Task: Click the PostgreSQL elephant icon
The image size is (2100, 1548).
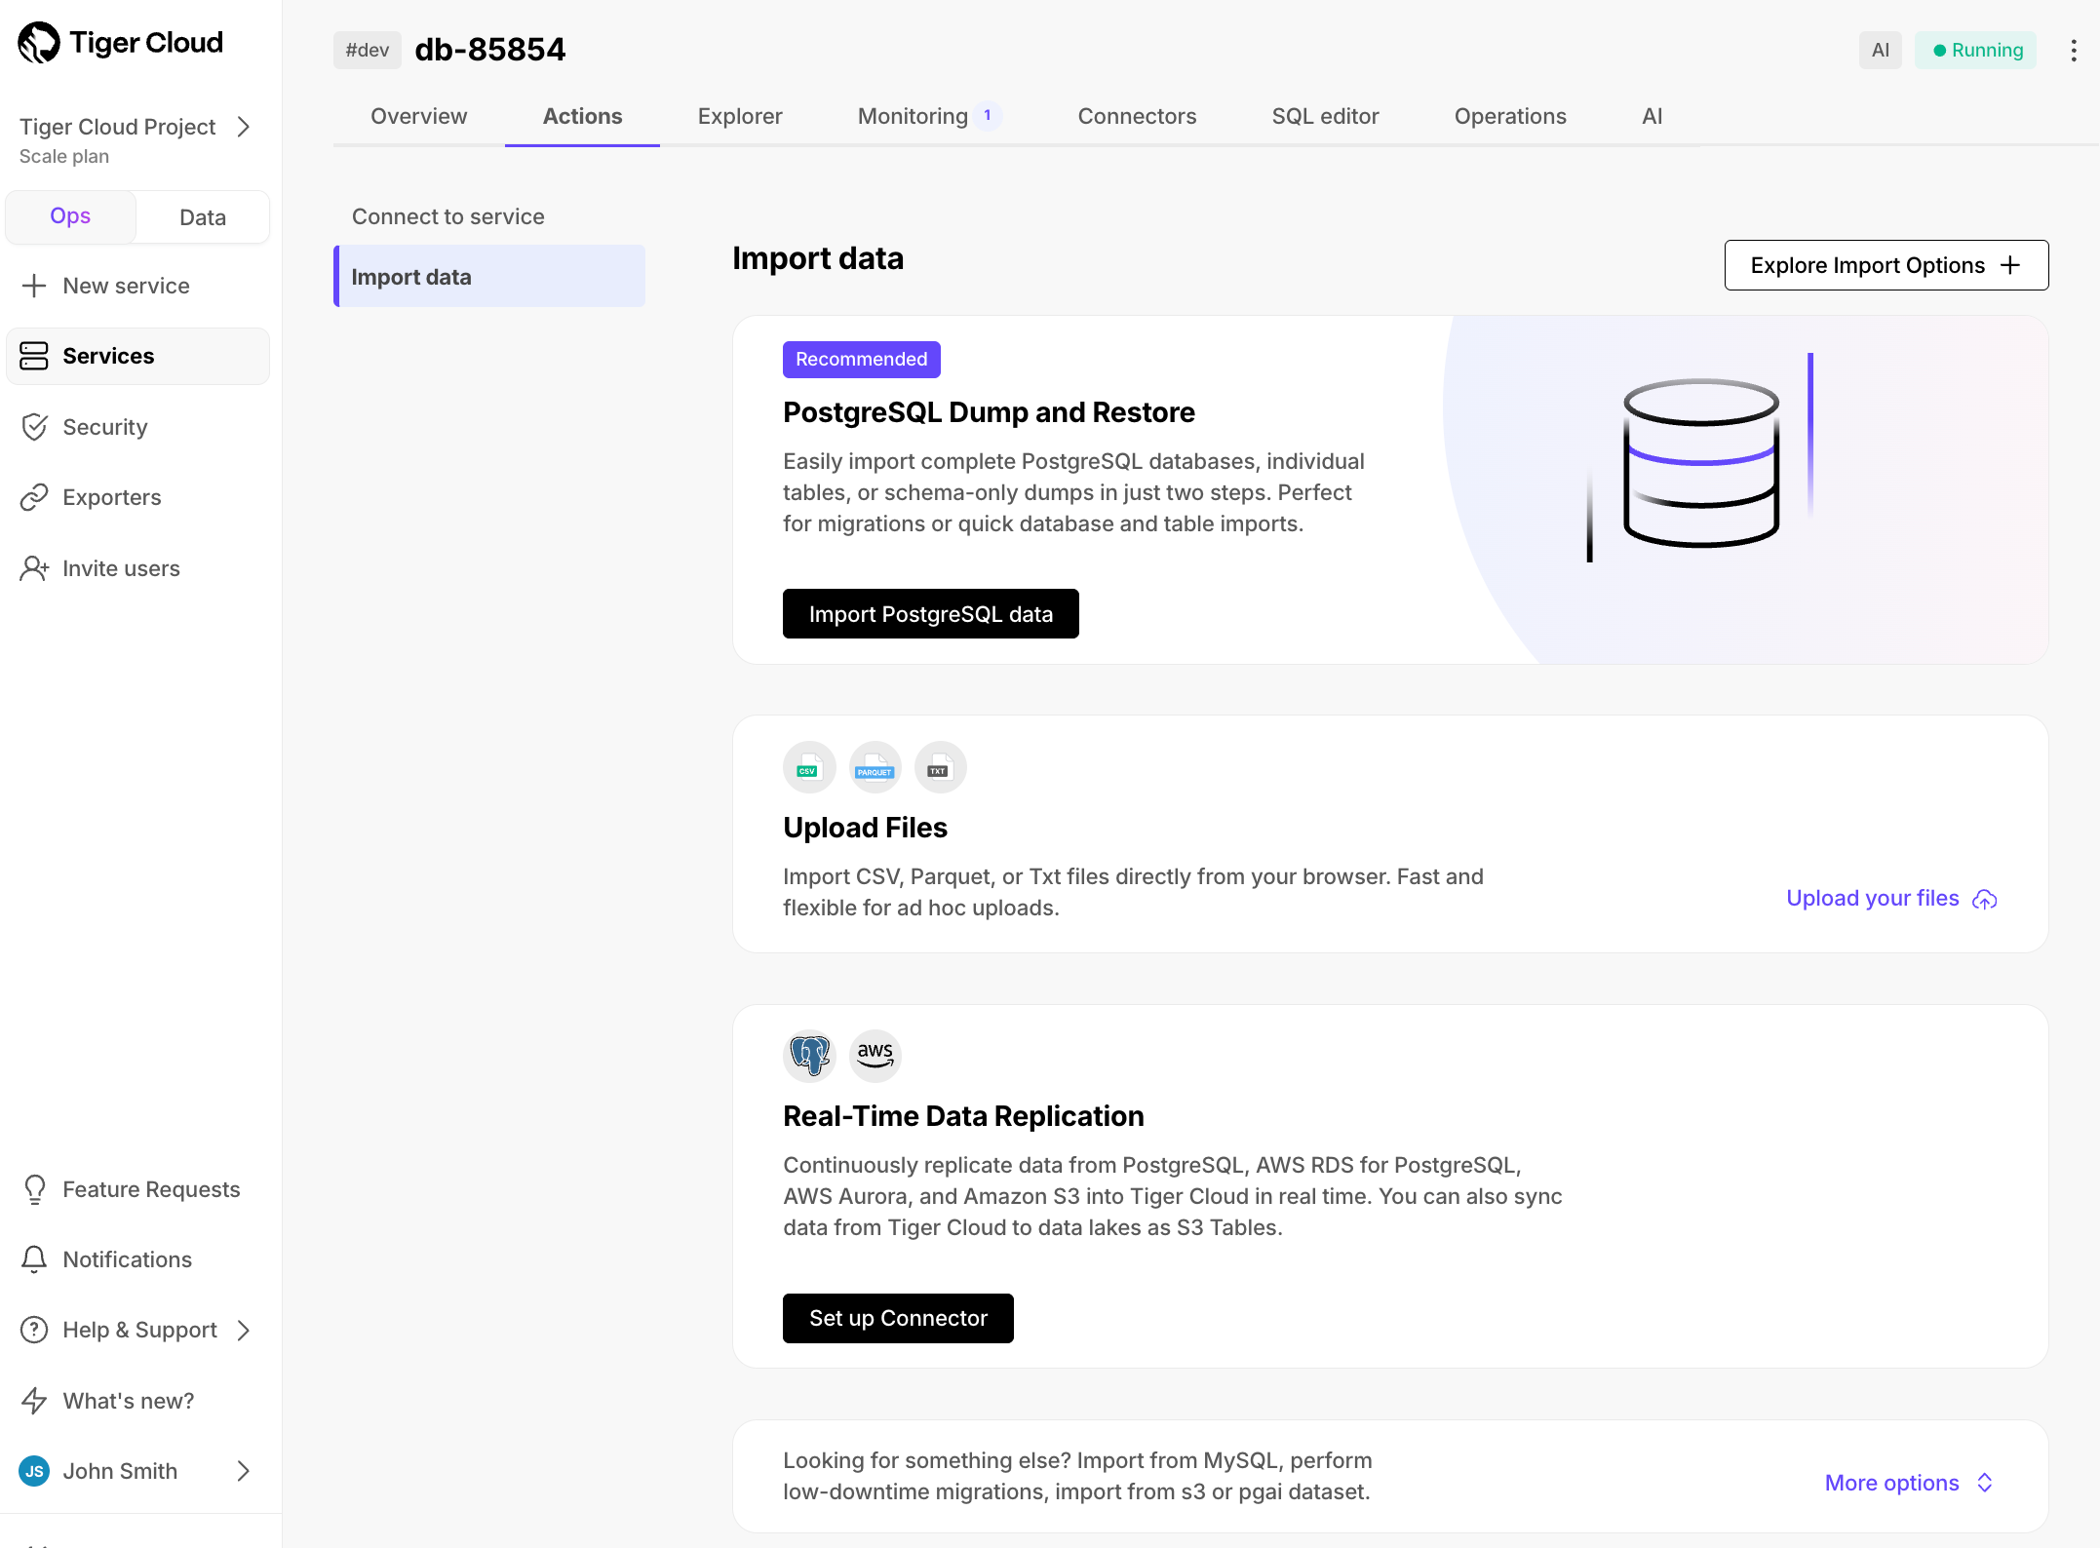Action: coord(809,1056)
